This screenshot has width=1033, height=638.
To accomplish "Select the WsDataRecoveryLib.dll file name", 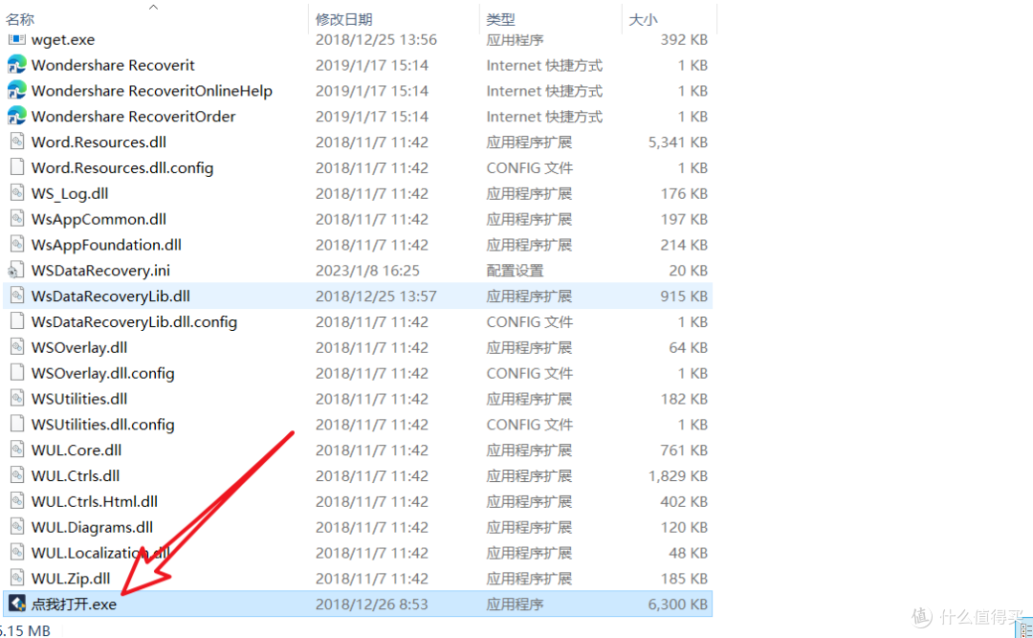I will [111, 297].
